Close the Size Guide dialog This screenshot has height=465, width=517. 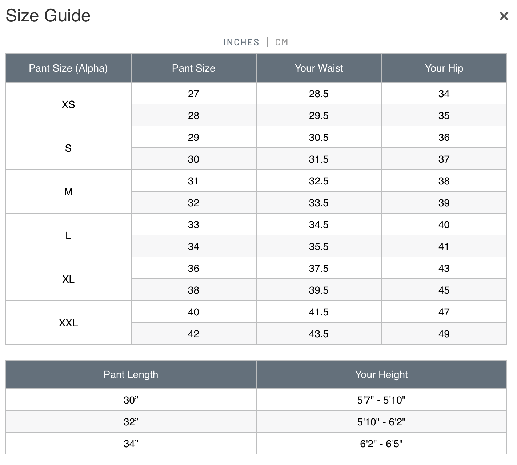coord(504,16)
